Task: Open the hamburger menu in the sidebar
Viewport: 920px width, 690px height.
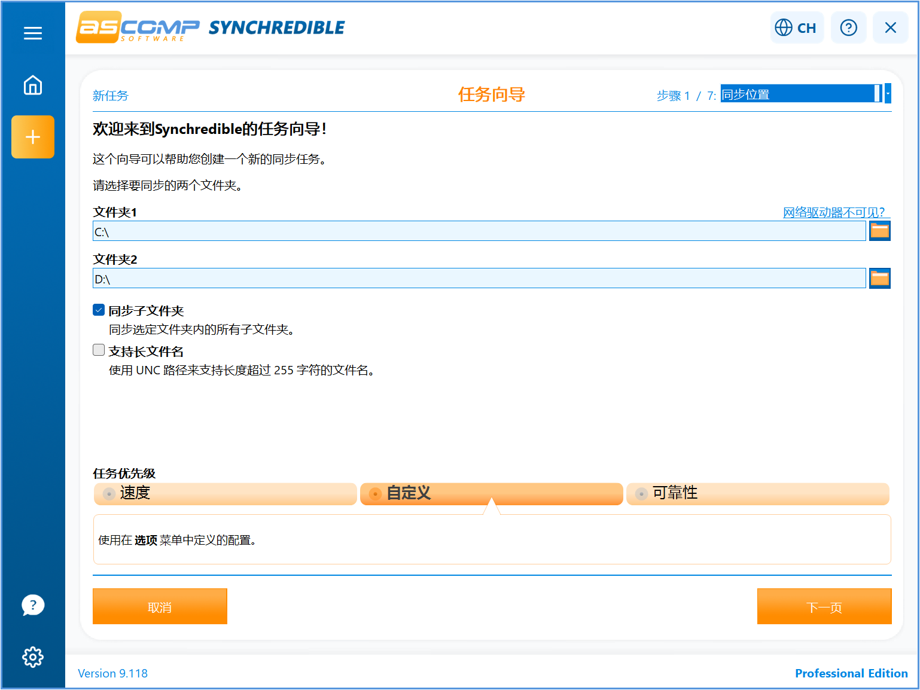Action: 33,33
